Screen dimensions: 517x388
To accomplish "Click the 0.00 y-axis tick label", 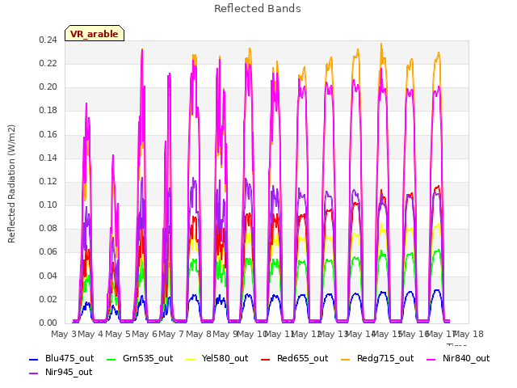I will click(48, 323).
